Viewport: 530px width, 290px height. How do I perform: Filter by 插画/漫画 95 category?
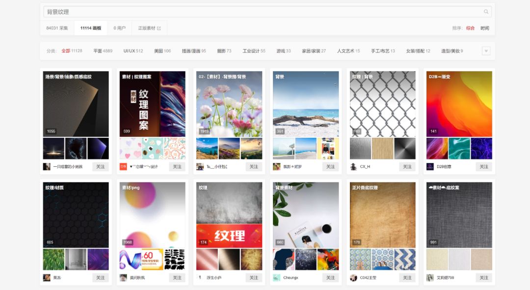click(194, 51)
